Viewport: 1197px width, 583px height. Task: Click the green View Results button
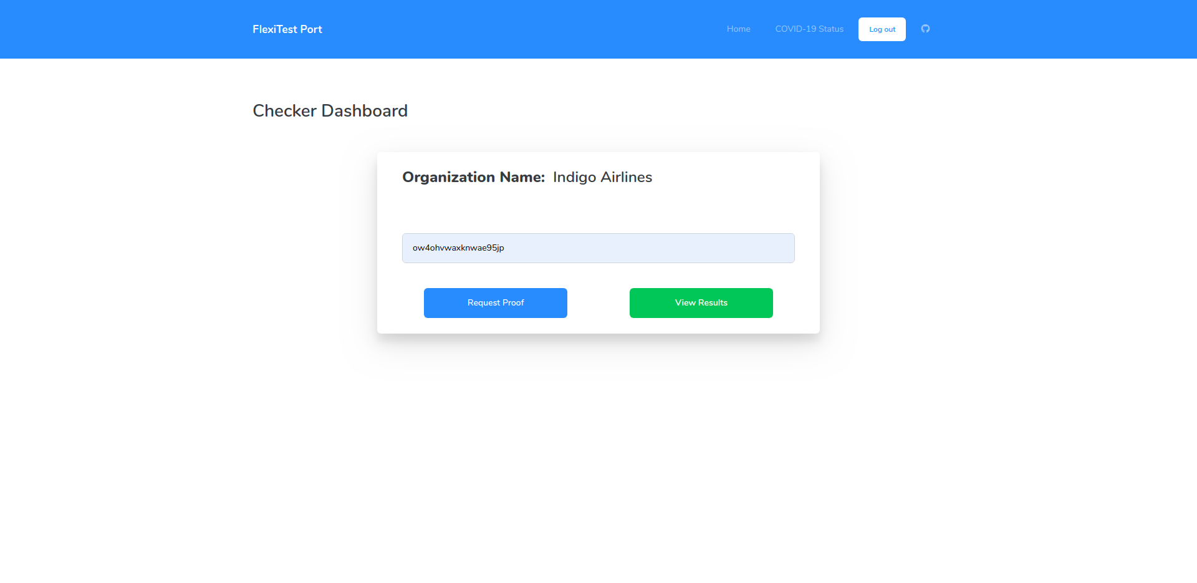pyautogui.click(x=701, y=303)
